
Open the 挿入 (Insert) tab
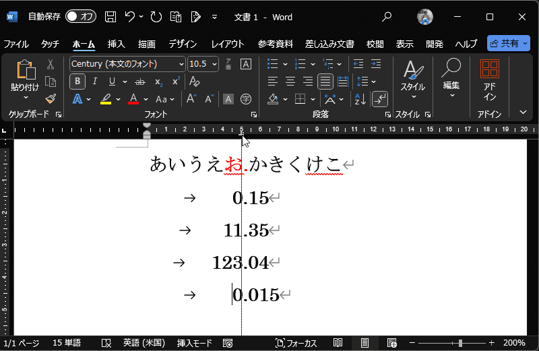tap(116, 44)
